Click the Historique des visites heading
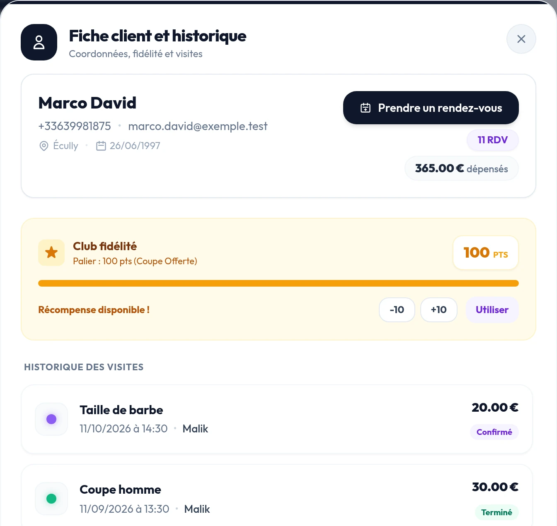The height and width of the screenshot is (526, 557). click(x=84, y=367)
